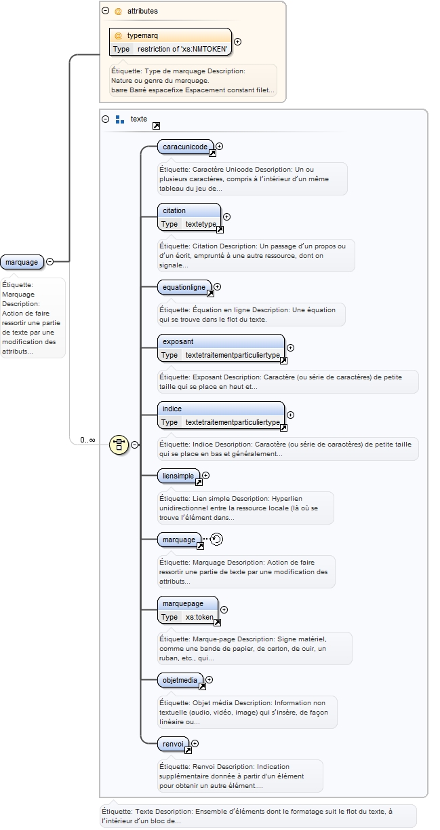Click the 'Caractère Unicode' description annotation

252,179
